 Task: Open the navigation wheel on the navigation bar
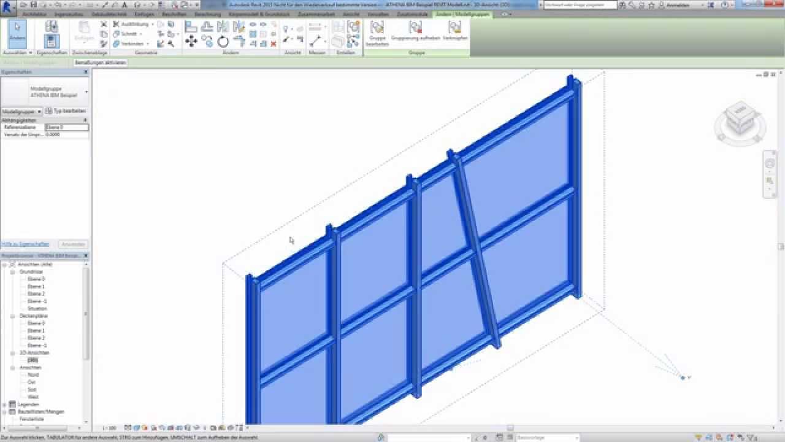click(770, 164)
